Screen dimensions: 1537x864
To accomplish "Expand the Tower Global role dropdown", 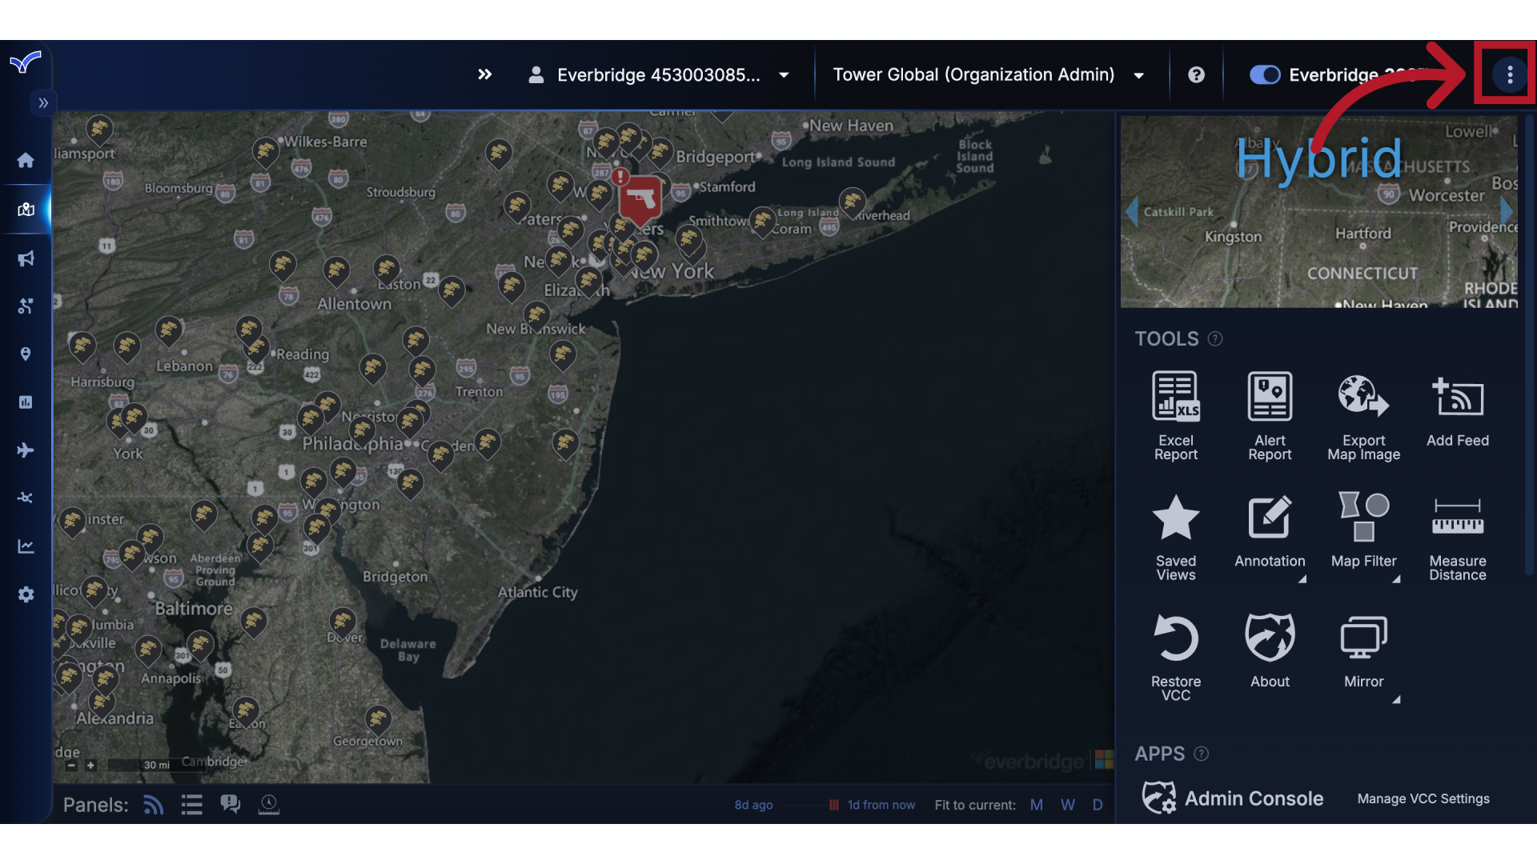I will 1138,74.
